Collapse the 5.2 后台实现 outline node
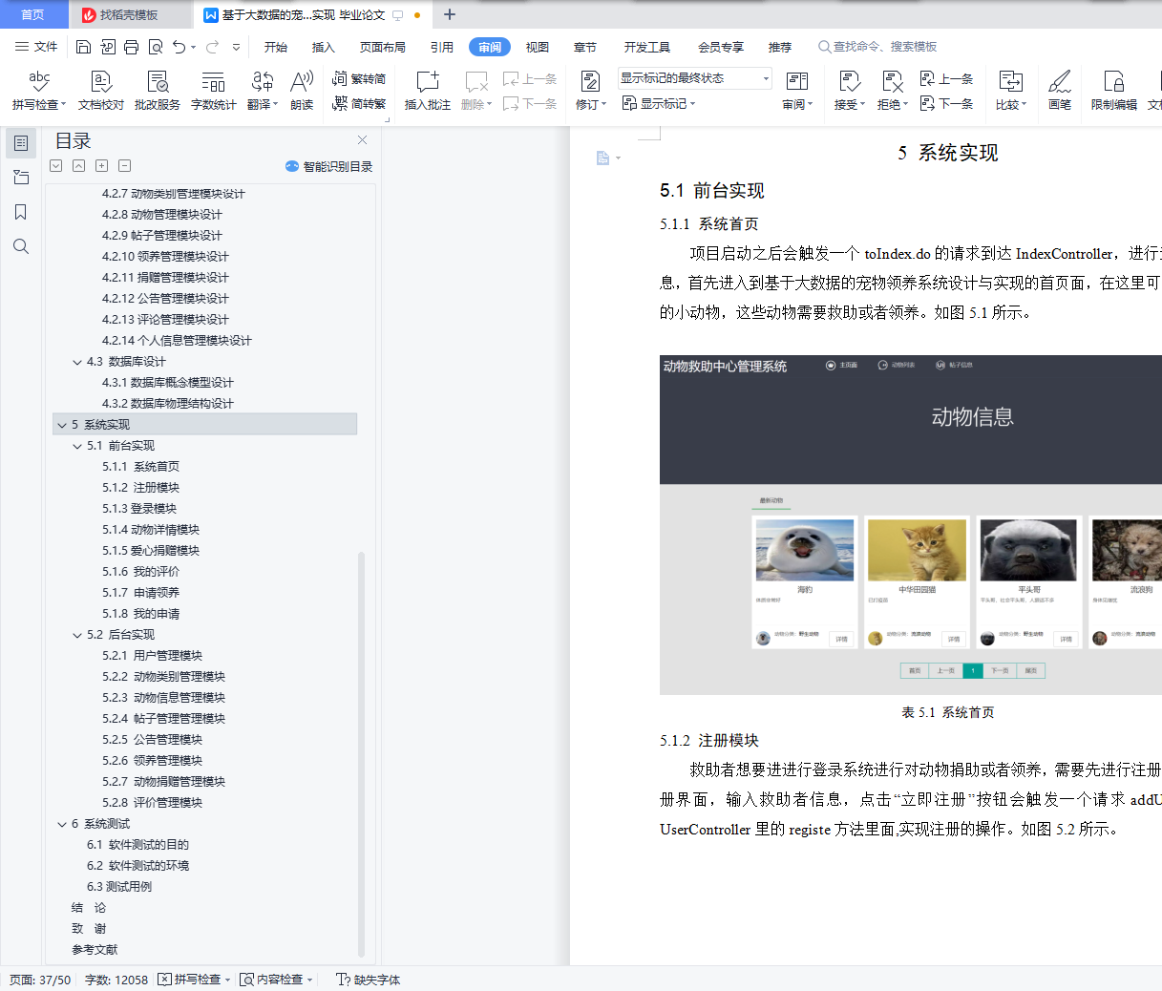 pyautogui.click(x=77, y=635)
